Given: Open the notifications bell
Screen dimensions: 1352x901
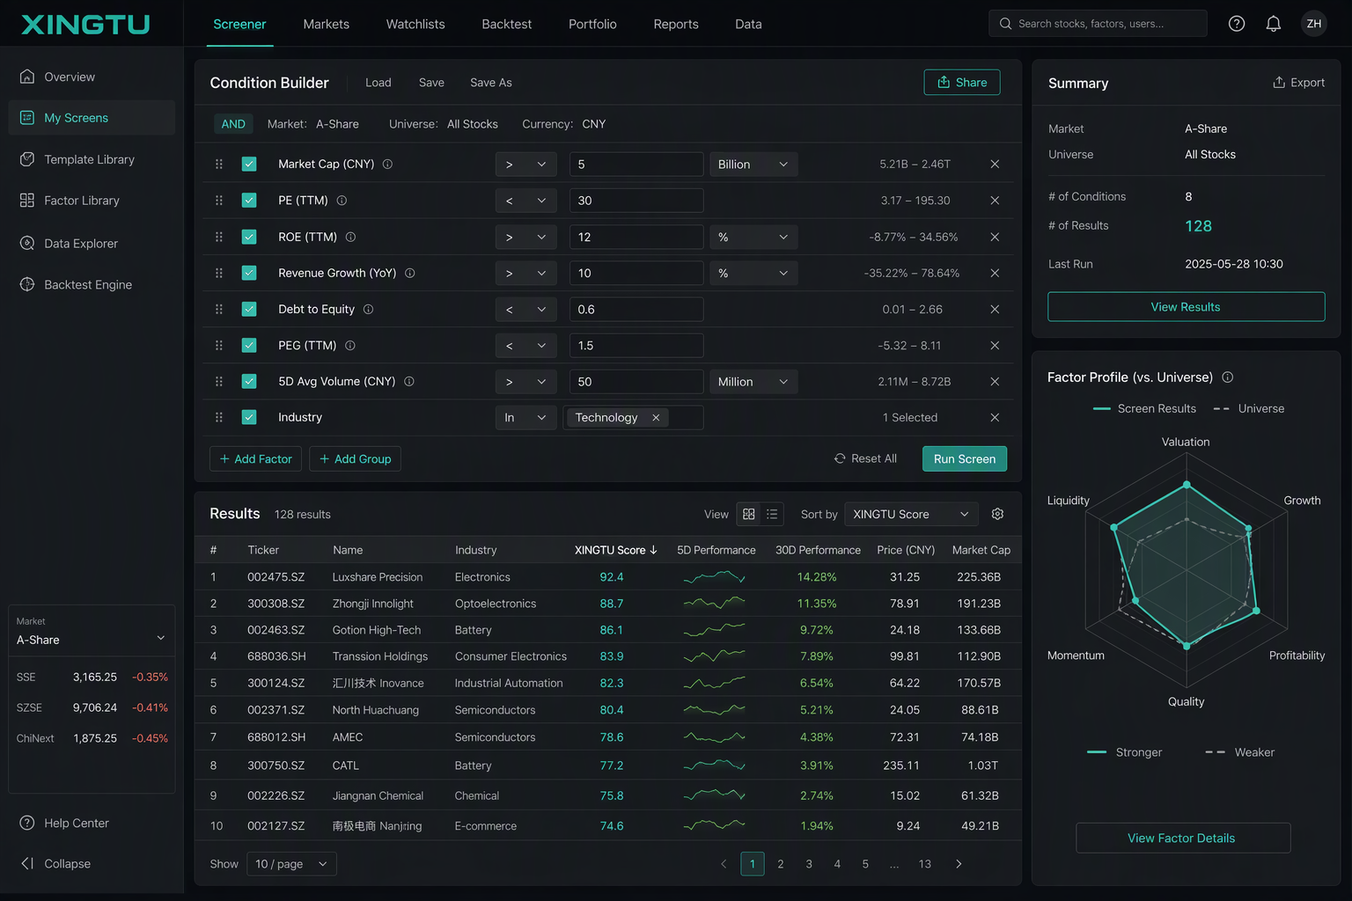Looking at the screenshot, I should (1274, 24).
